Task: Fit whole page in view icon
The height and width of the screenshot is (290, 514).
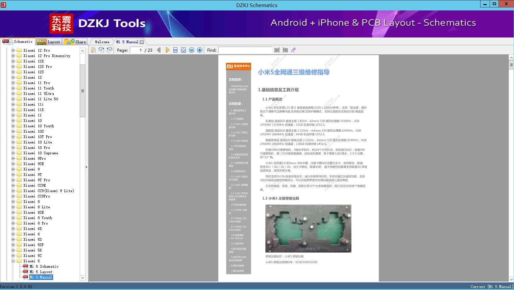Action: 183,50
